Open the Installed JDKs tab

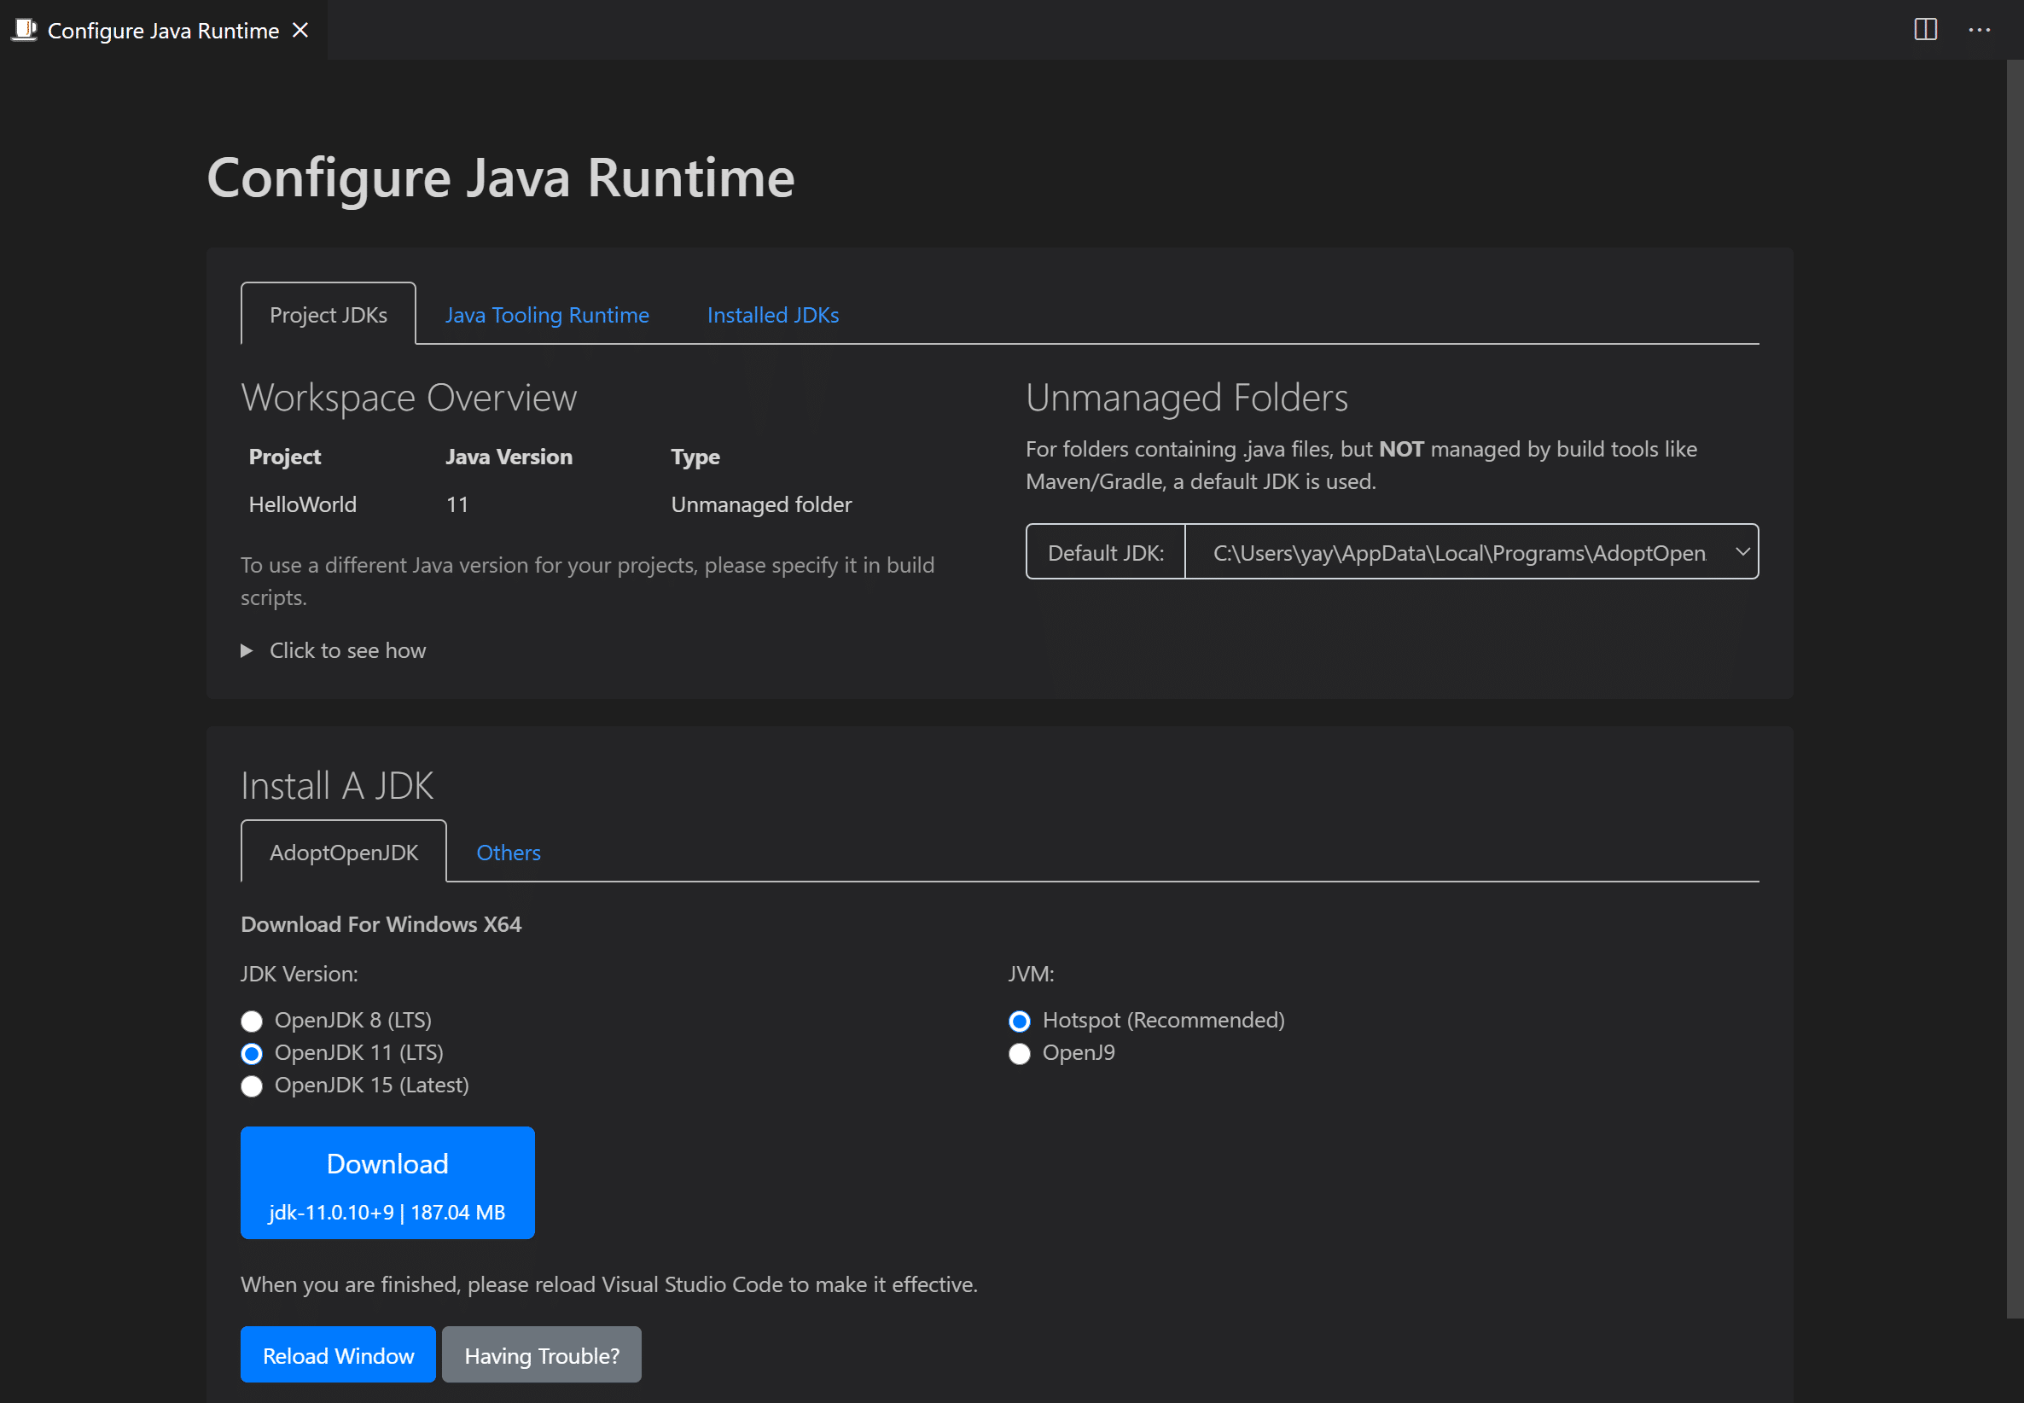pos(772,315)
